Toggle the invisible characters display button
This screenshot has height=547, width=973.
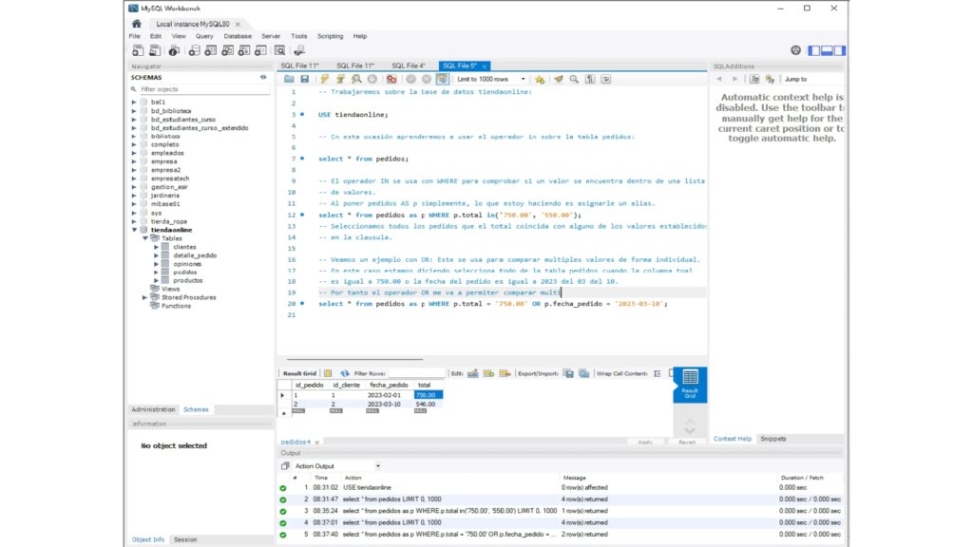click(590, 80)
